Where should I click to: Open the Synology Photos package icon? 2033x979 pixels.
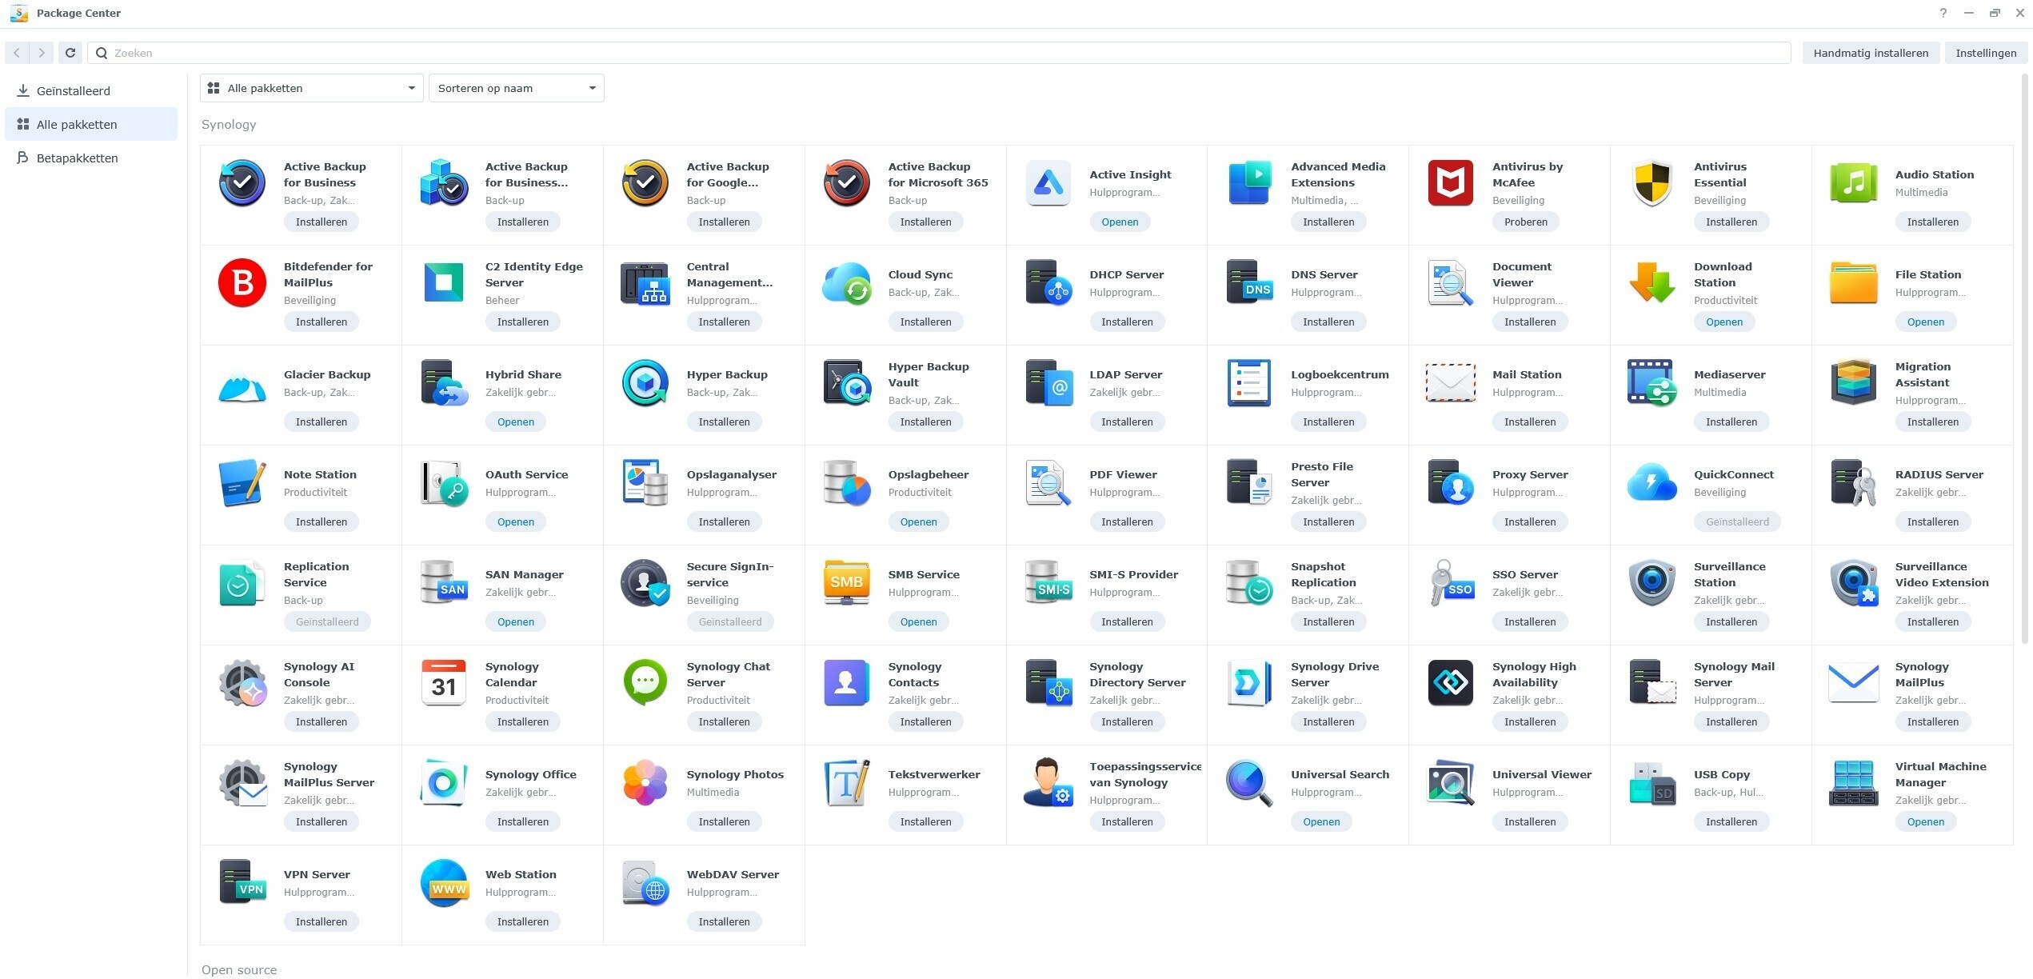pos(645,782)
